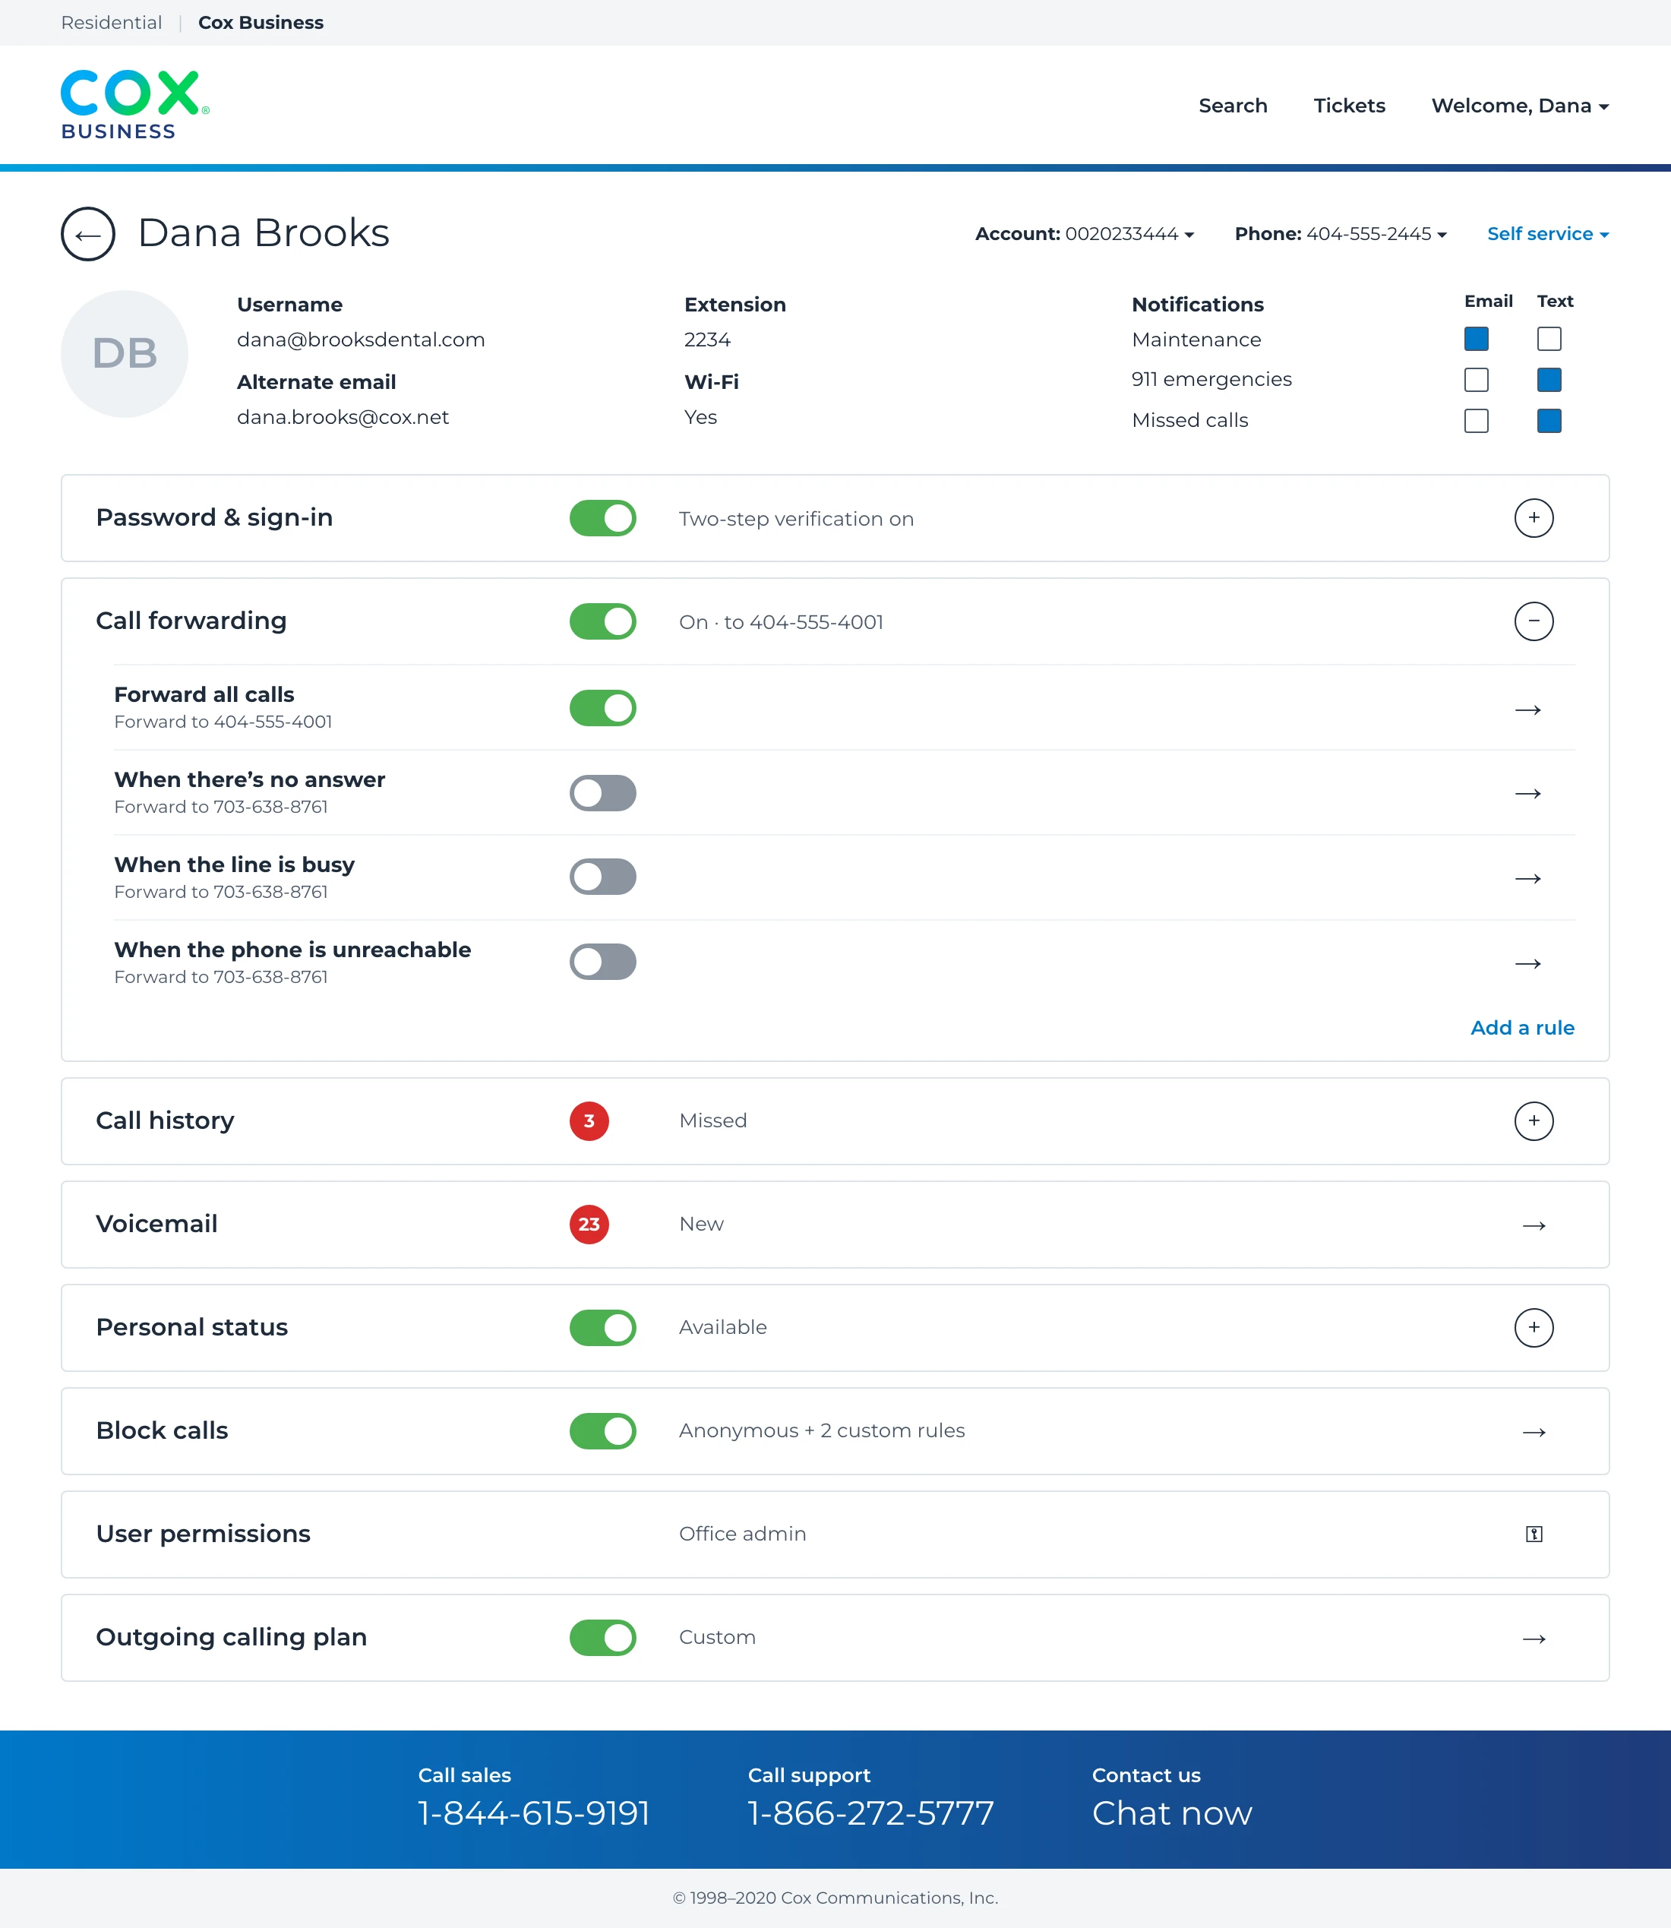Viewport: 1671px width, 1928px height.
Task: Open the Self service dropdown
Action: (x=1548, y=234)
